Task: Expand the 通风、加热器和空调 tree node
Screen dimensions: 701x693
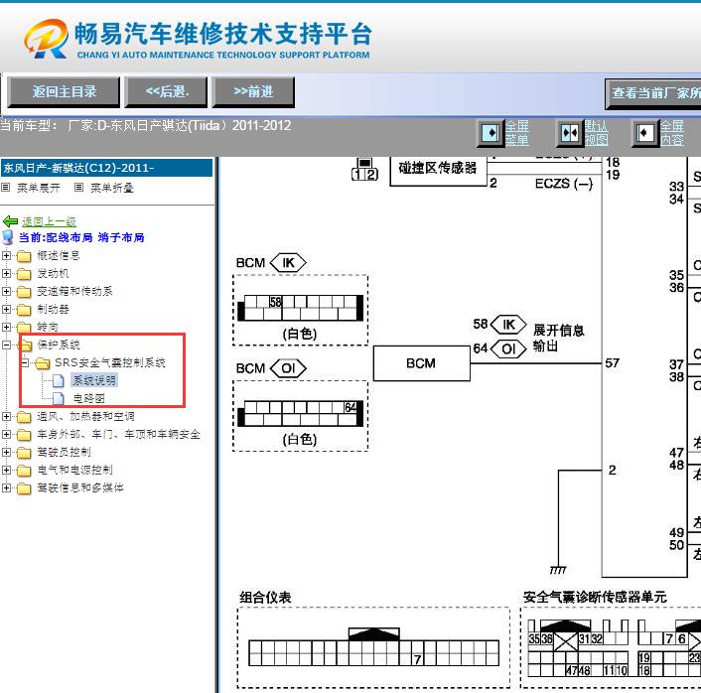Action: pyautogui.click(x=6, y=417)
